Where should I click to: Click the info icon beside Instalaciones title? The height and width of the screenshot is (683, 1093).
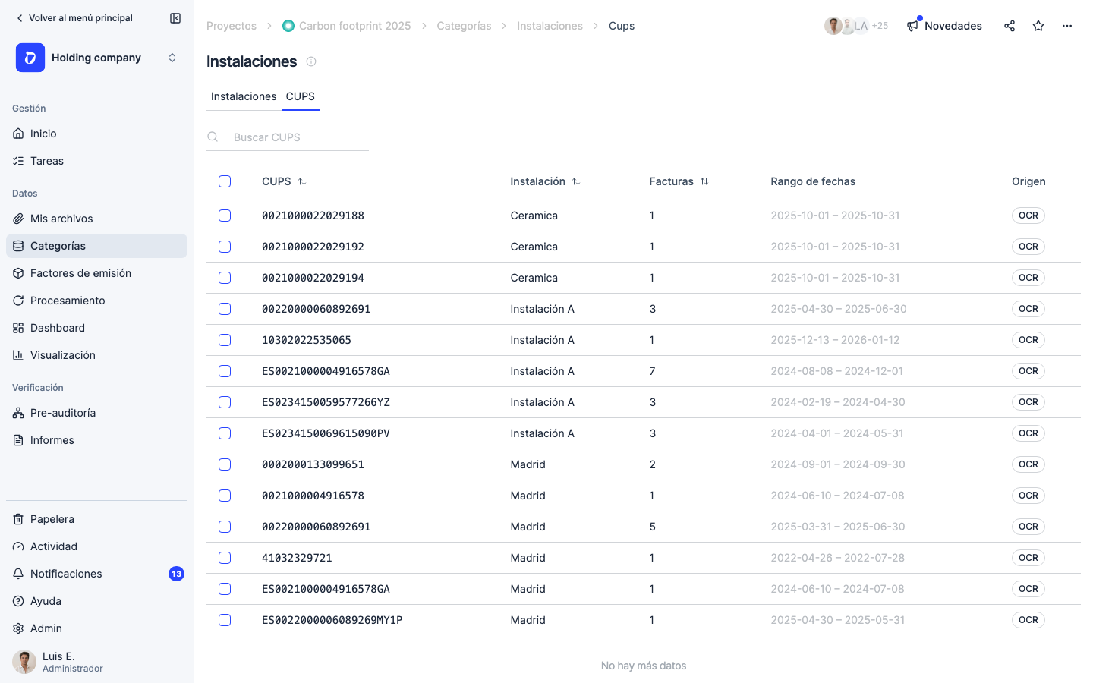point(311,61)
